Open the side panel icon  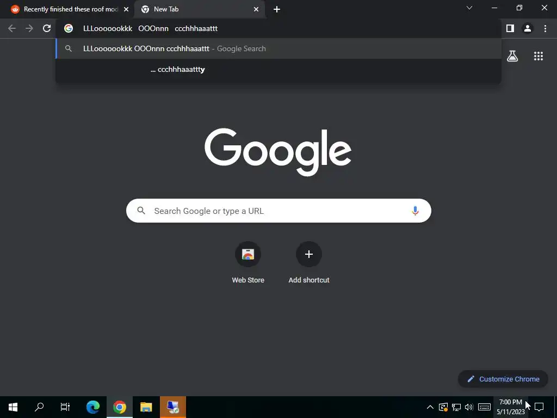click(510, 28)
